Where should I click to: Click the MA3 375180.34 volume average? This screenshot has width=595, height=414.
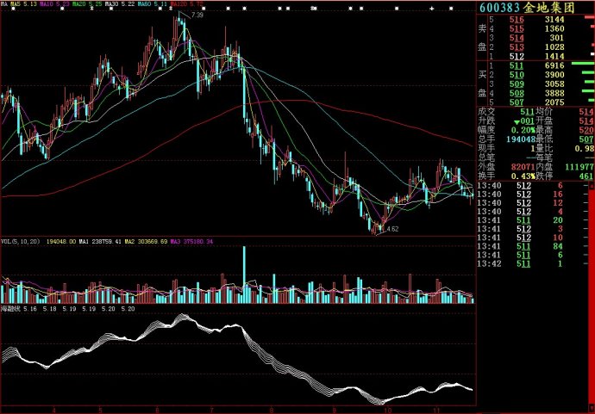tap(191, 241)
